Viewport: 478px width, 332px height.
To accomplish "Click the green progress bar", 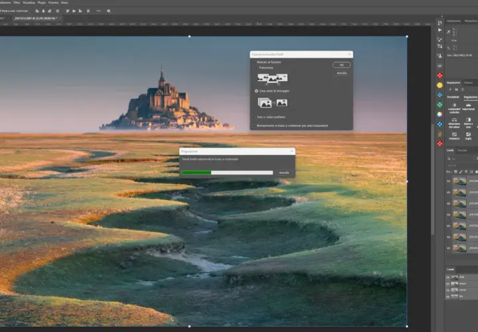I will (x=197, y=173).
